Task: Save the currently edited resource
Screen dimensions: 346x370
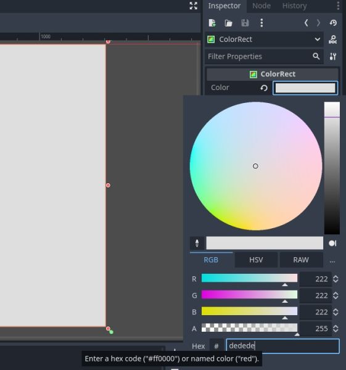Action: point(245,23)
